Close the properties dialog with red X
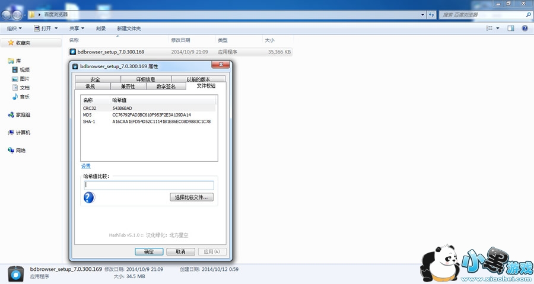534x284 pixels. click(x=221, y=65)
